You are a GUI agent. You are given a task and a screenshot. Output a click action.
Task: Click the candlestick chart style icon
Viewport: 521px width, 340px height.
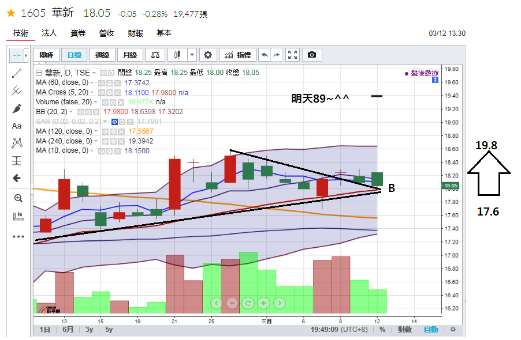(177, 55)
